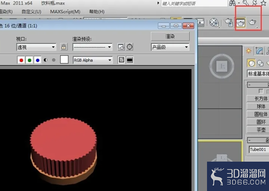Toggle the blue channel display
The image size is (269, 191).
point(38,60)
